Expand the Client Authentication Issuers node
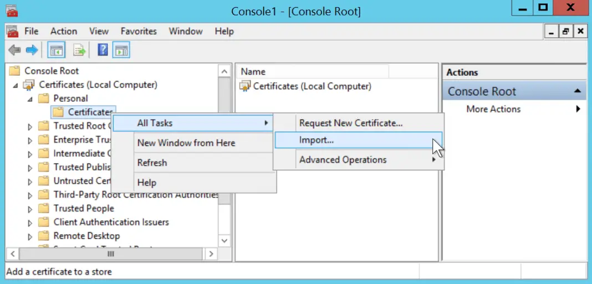 point(30,223)
